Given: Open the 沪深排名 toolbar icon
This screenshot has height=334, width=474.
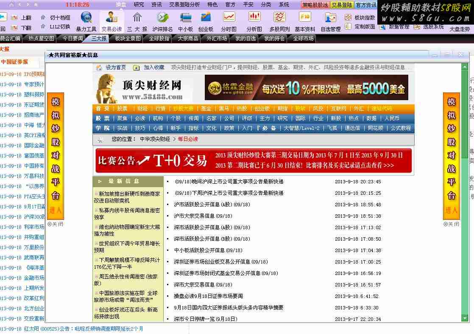Looking at the screenshot, I should 162,17.
